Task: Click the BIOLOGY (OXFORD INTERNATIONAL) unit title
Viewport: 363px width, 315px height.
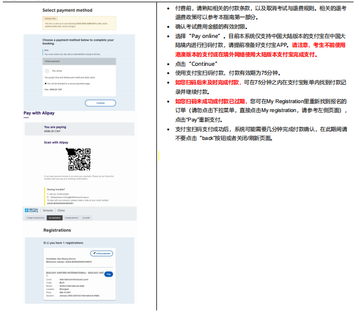Action: pos(75,273)
